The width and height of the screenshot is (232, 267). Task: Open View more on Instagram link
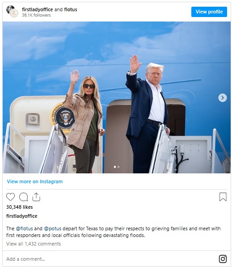point(35,181)
